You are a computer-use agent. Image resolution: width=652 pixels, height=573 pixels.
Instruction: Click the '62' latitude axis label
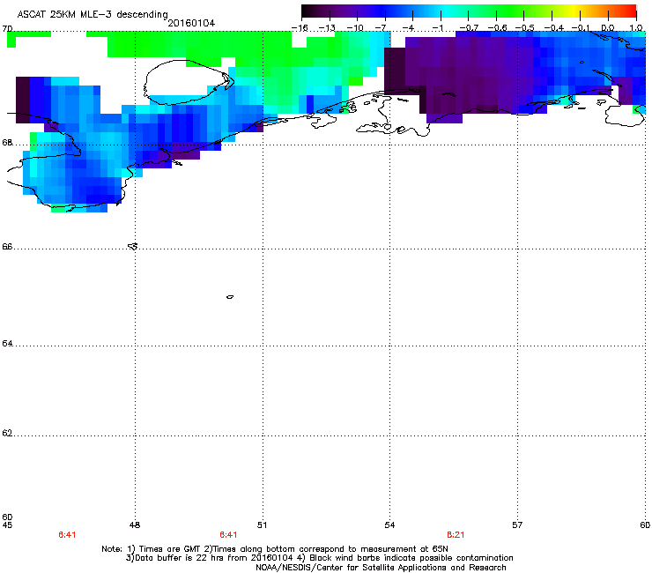pos(7,433)
